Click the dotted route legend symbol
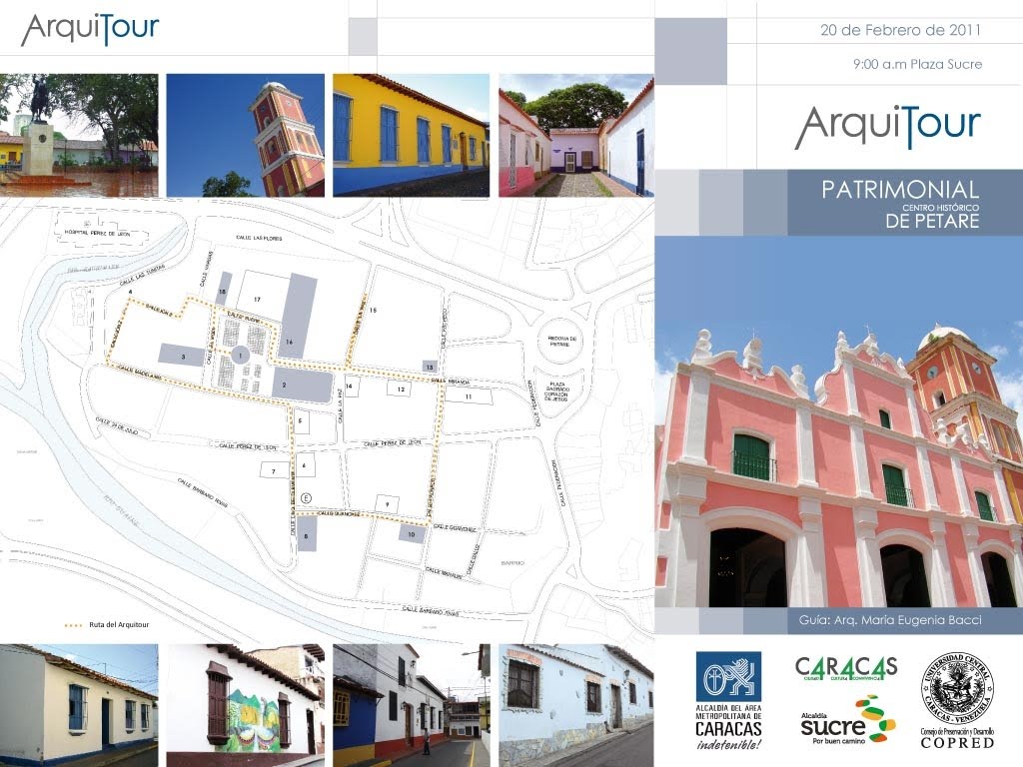Image resolution: width=1023 pixels, height=767 pixels. (73, 625)
